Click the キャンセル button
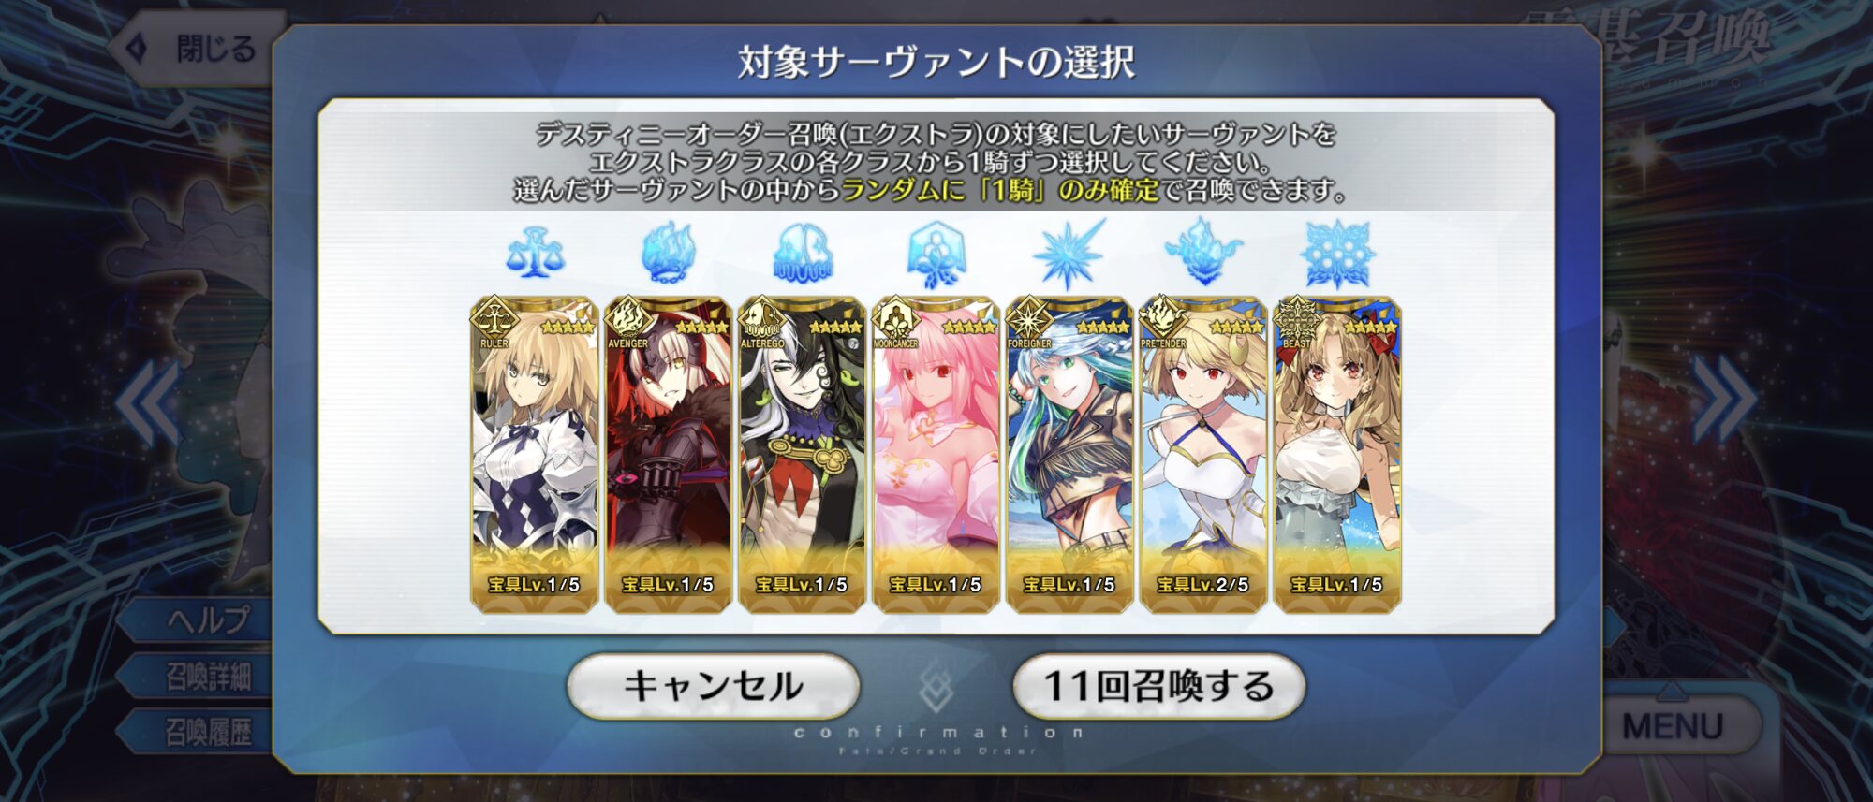Image resolution: width=1873 pixels, height=802 pixels. [713, 686]
